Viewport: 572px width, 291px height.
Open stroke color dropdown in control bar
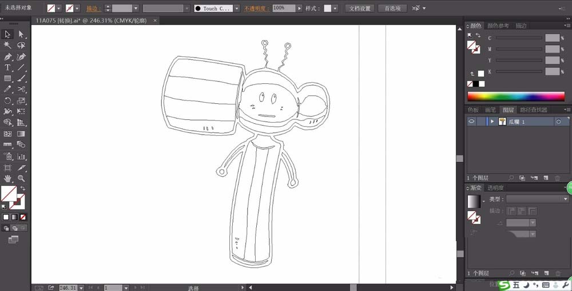click(x=77, y=8)
